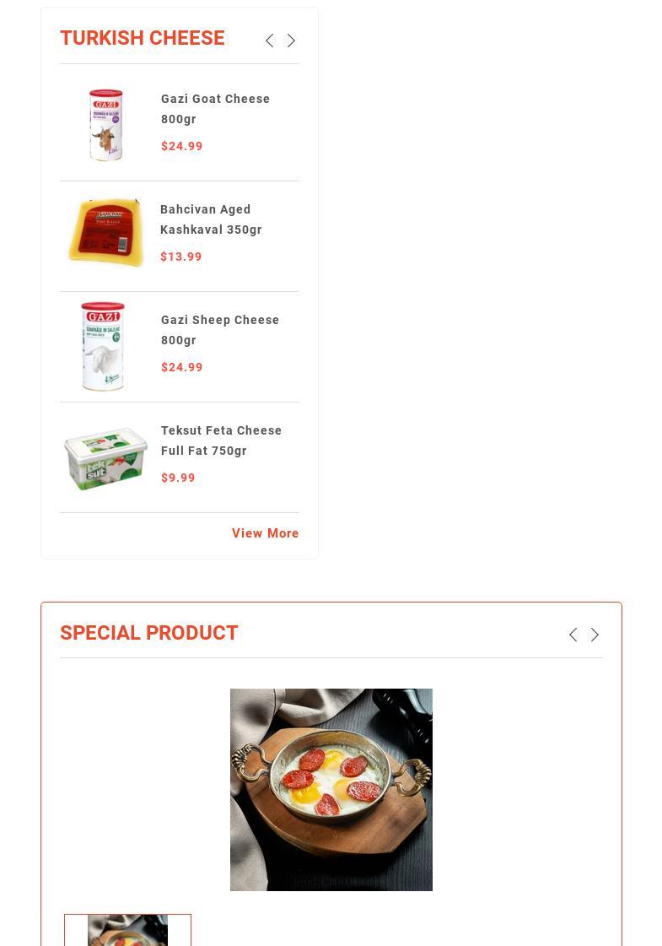Click Bahcivan Aged Kashkaval 350gr title

click(x=211, y=219)
